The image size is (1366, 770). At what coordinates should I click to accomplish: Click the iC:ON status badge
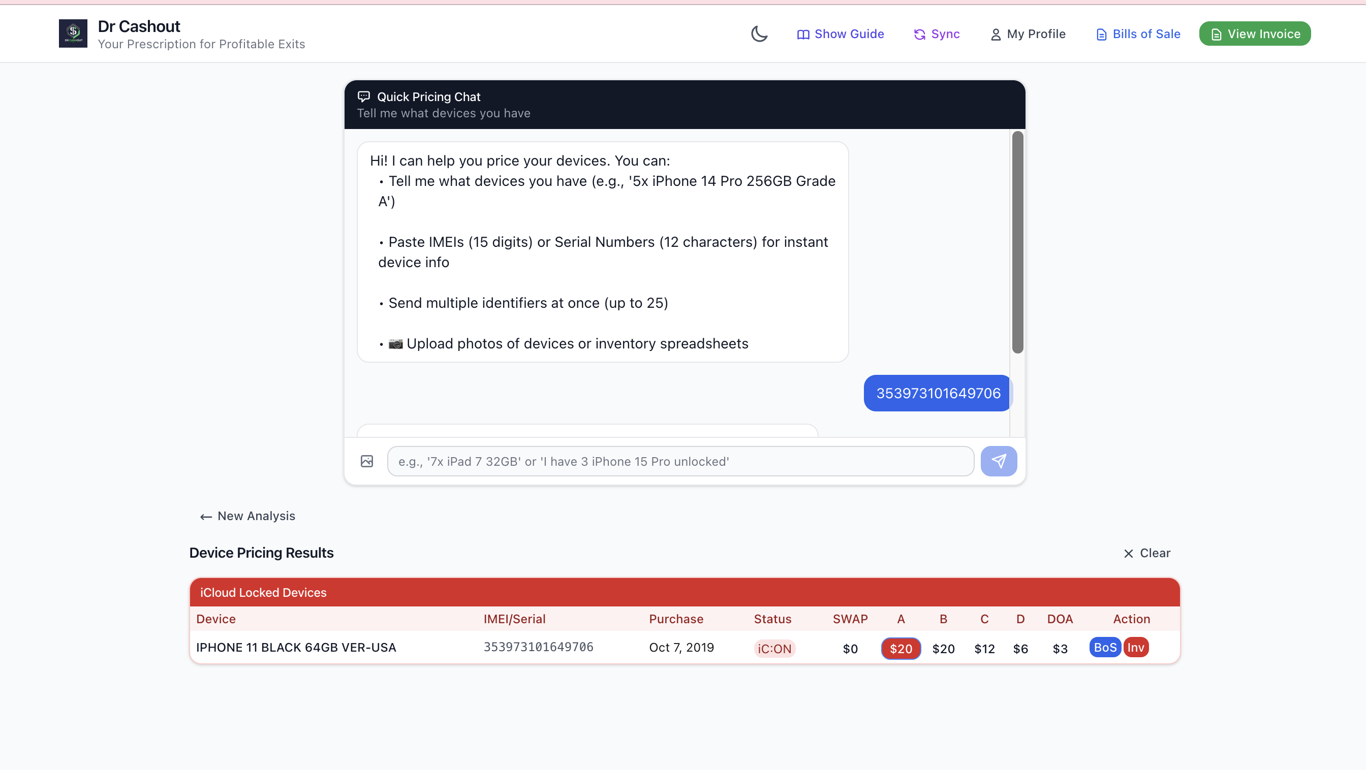pos(774,649)
